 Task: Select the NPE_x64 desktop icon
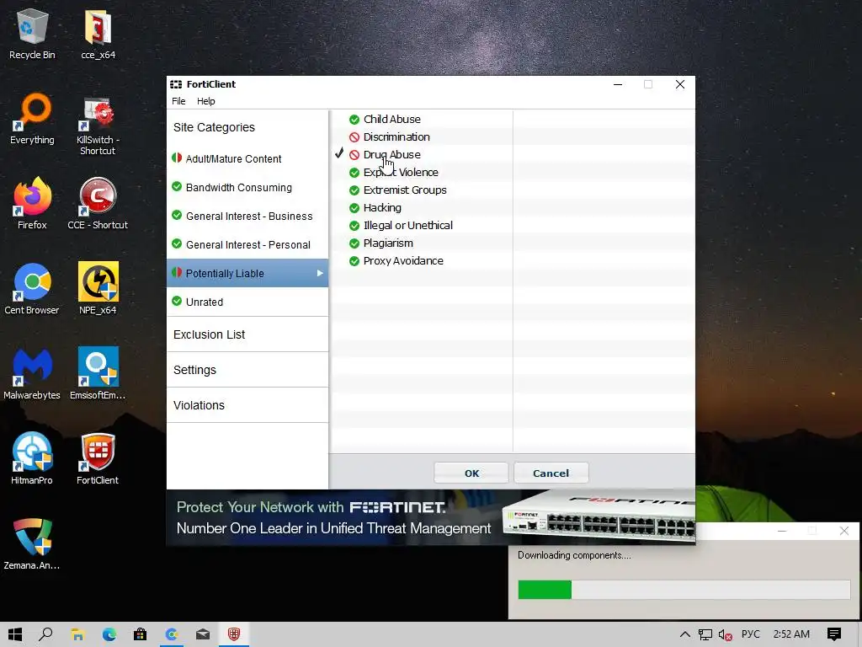[98, 289]
